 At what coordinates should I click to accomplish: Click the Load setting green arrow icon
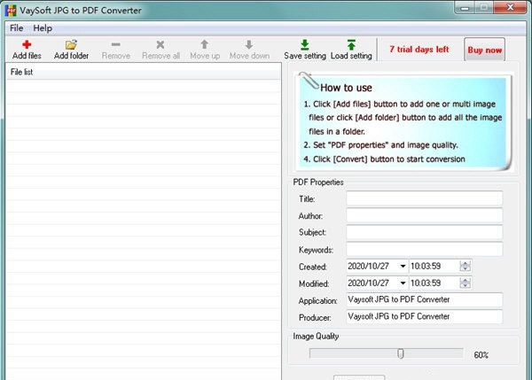pos(351,44)
